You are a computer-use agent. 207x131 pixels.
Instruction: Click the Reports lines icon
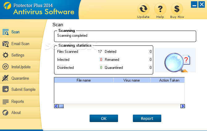tap(6, 102)
